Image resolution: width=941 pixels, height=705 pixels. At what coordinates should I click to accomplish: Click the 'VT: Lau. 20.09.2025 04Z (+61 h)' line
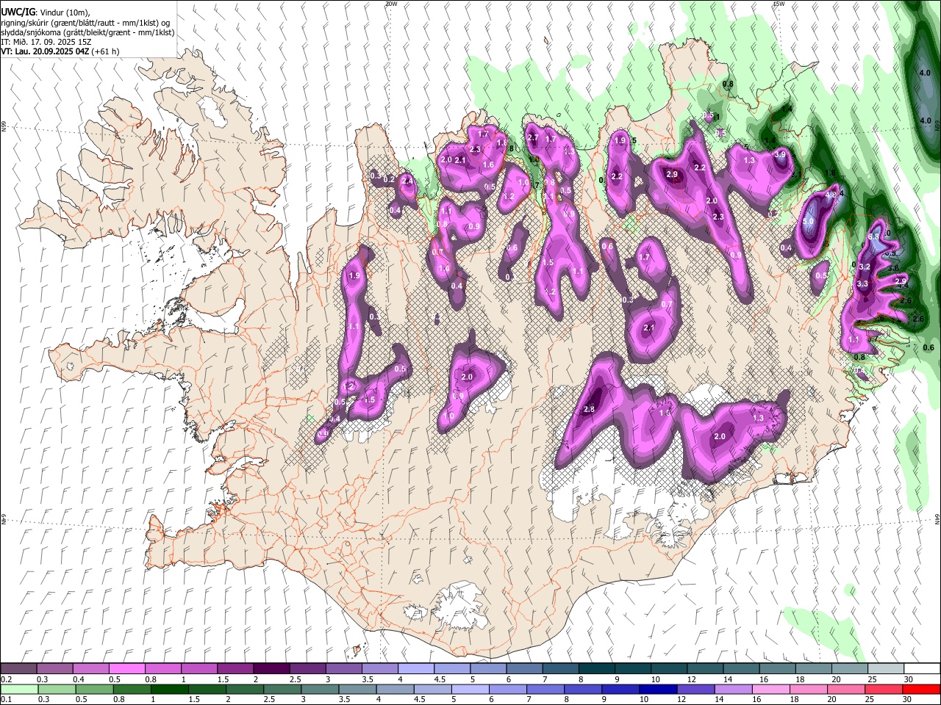coord(60,51)
